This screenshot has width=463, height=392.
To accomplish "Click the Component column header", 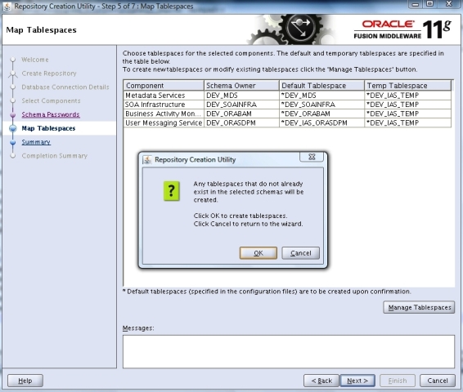I will coord(164,86).
